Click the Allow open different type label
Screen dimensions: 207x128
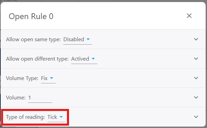click(x=37, y=59)
